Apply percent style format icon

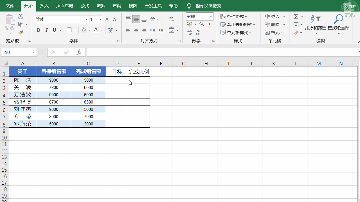201,25
